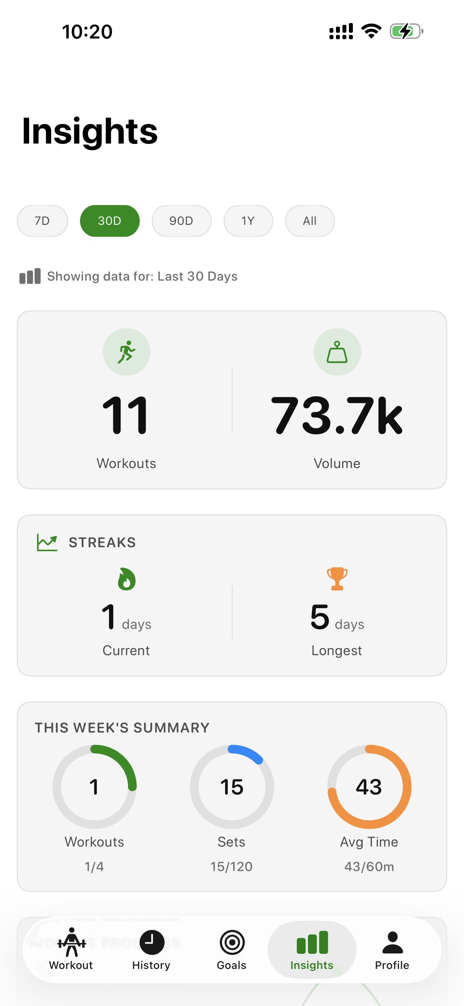Choose the 30D range pill
This screenshot has height=1006, width=464.
[110, 221]
